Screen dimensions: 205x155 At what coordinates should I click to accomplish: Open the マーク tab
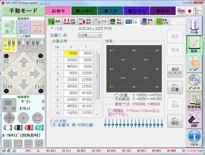point(101,21)
